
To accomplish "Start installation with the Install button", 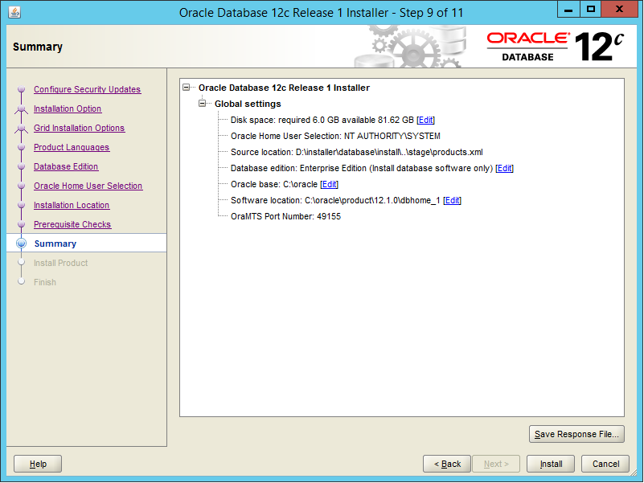I will pyautogui.click(x=551, y=464).
